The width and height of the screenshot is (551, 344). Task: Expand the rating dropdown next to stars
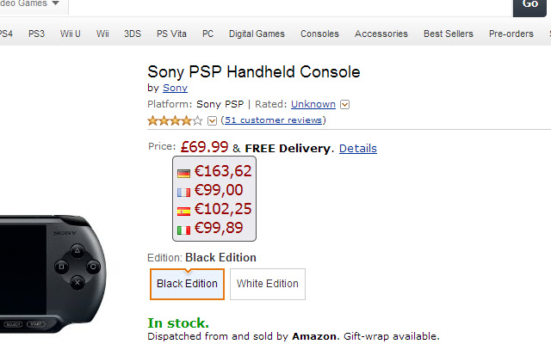pyautogui.click(x=212, y=120)
